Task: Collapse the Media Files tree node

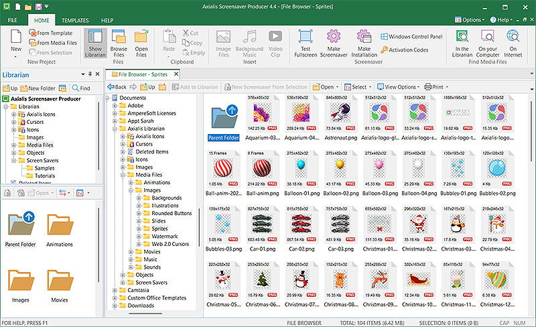Action: [123, 174]
